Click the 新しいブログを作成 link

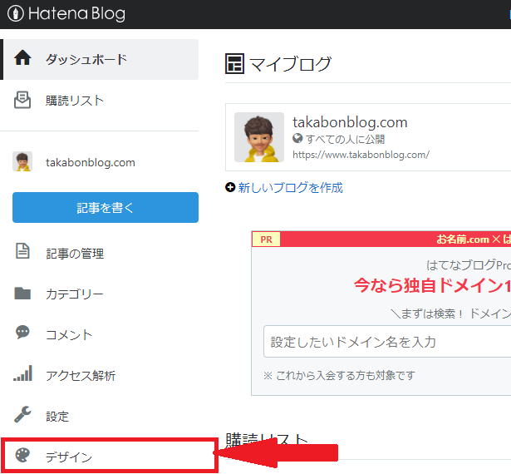(290, 188)
